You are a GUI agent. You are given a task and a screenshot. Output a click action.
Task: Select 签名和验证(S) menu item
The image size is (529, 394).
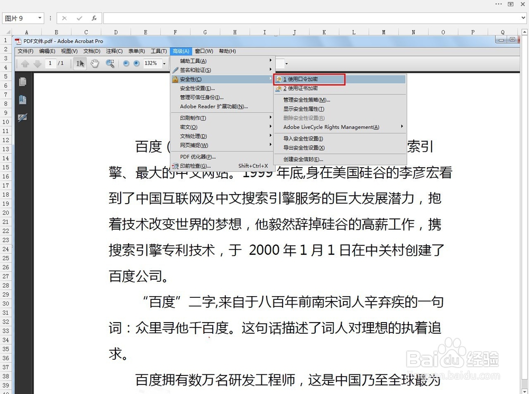click(x=222, y=70)
